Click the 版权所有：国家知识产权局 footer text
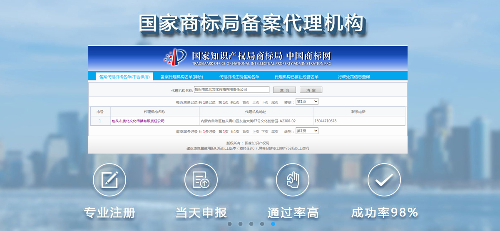500x231 pixels. pos(248,143)
